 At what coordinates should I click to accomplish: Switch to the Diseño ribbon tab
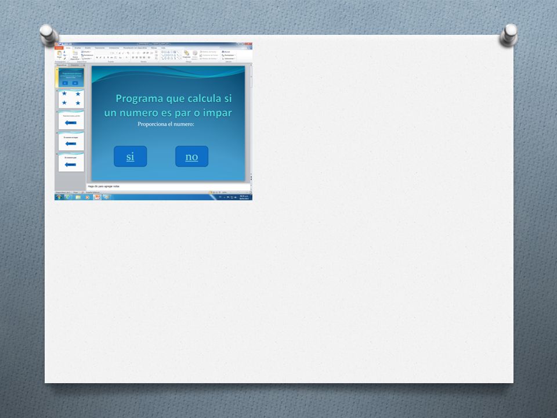point(88,48)
